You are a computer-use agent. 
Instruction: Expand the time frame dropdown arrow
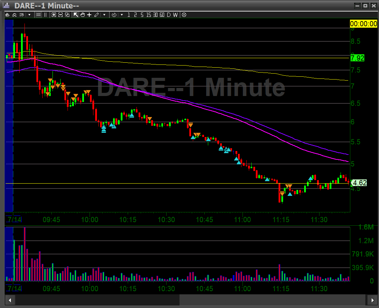click(122, 15)
